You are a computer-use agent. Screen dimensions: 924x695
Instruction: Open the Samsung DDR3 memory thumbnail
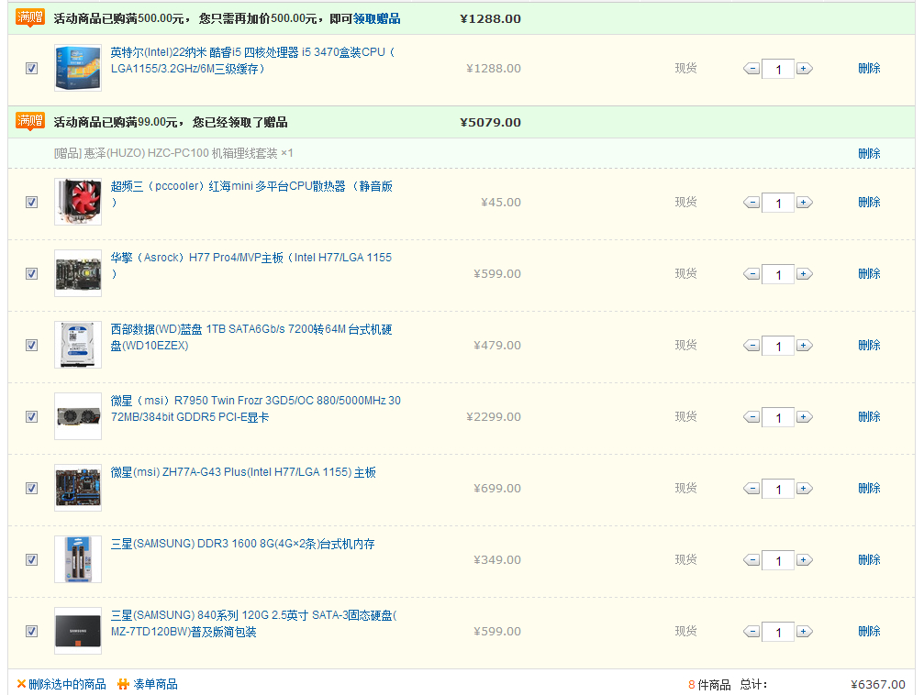click(78, 559)
